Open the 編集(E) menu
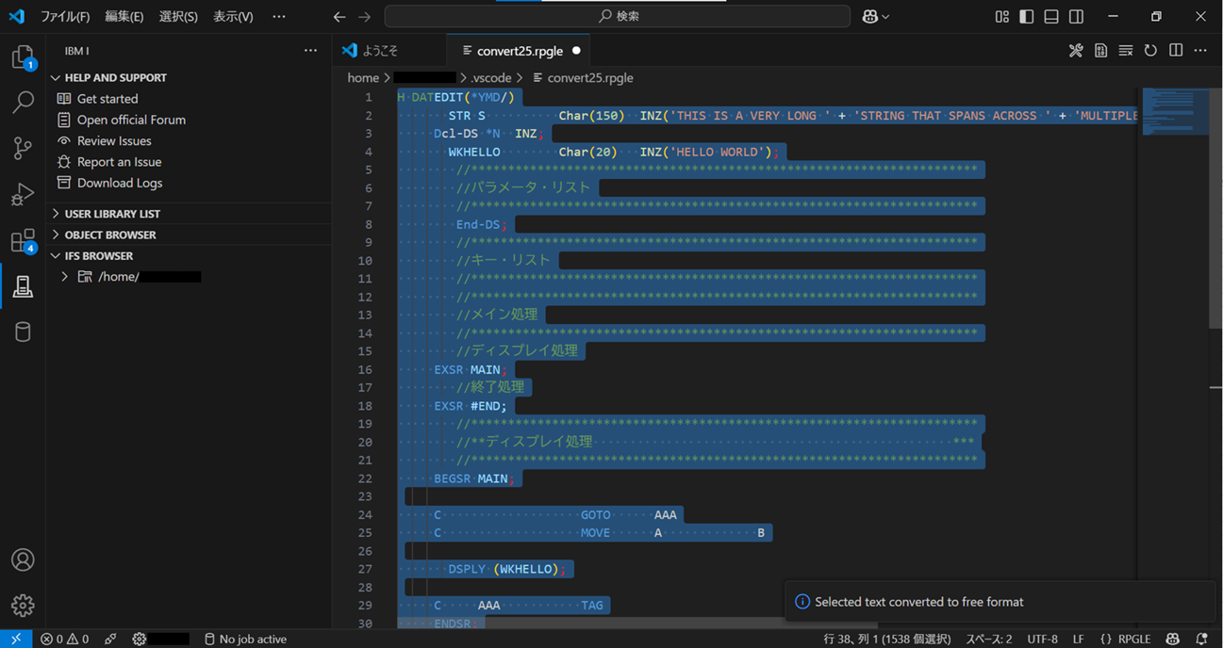The height and width of the screenshot is (648, 1223). coord(124,17)
